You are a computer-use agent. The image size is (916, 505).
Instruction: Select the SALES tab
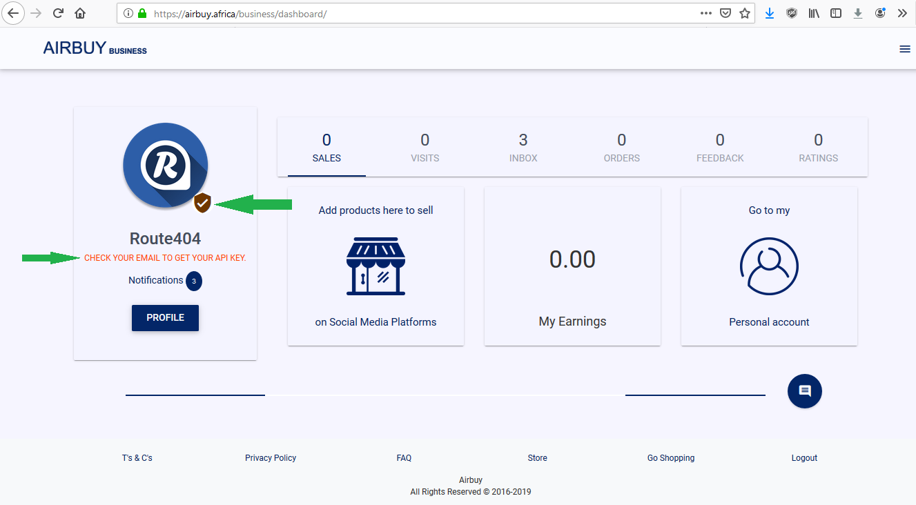point(327,148)
